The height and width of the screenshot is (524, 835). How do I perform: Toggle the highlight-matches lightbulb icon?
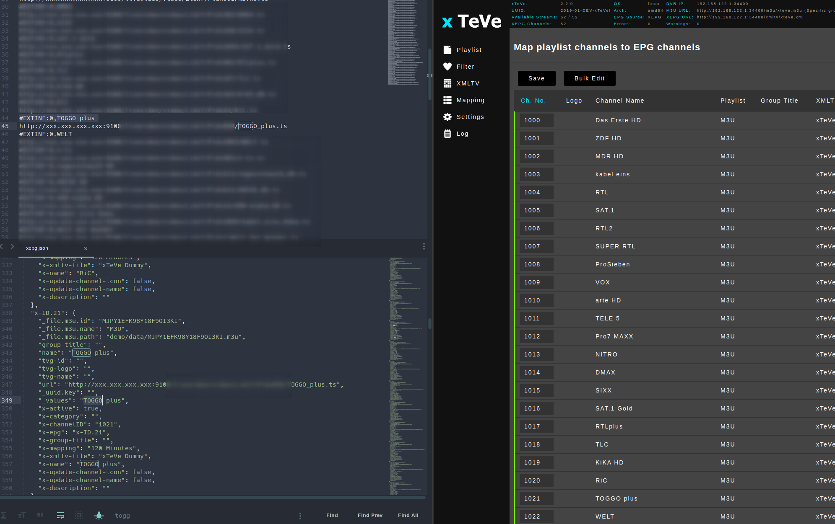click(99, 516)
